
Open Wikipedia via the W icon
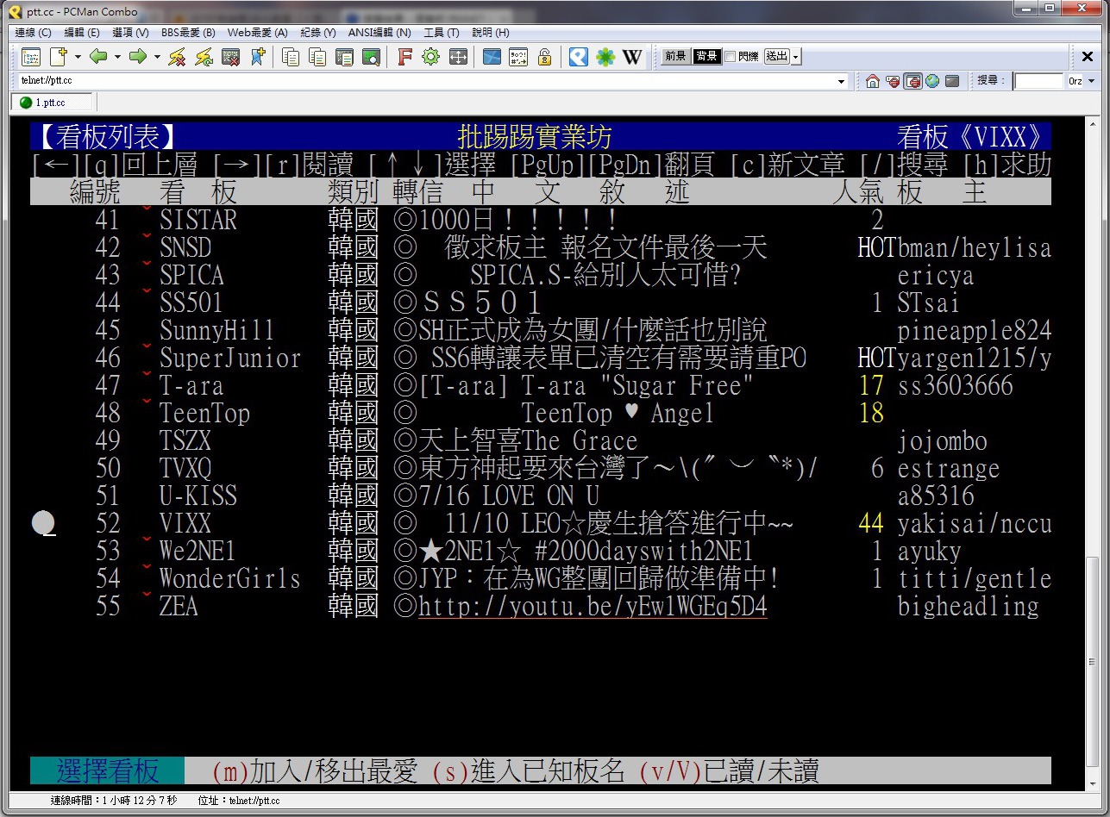click(632, 57)
